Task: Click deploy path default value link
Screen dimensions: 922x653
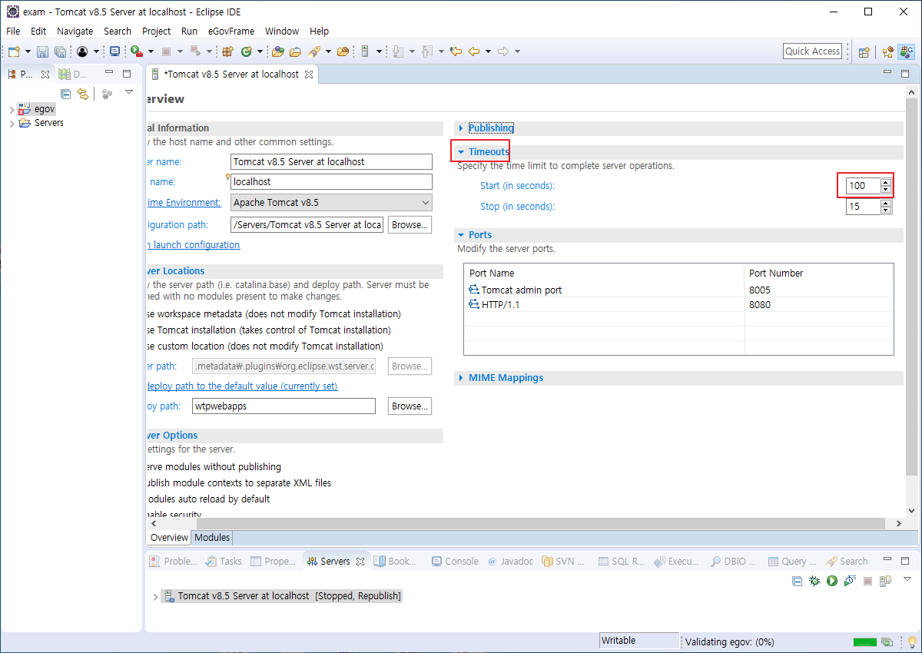Action: [241, 386]
